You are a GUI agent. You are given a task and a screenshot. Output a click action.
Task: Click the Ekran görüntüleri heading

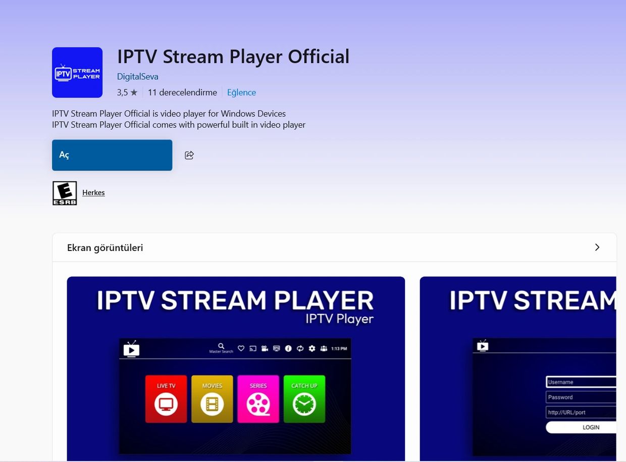(x=105, y=248)
